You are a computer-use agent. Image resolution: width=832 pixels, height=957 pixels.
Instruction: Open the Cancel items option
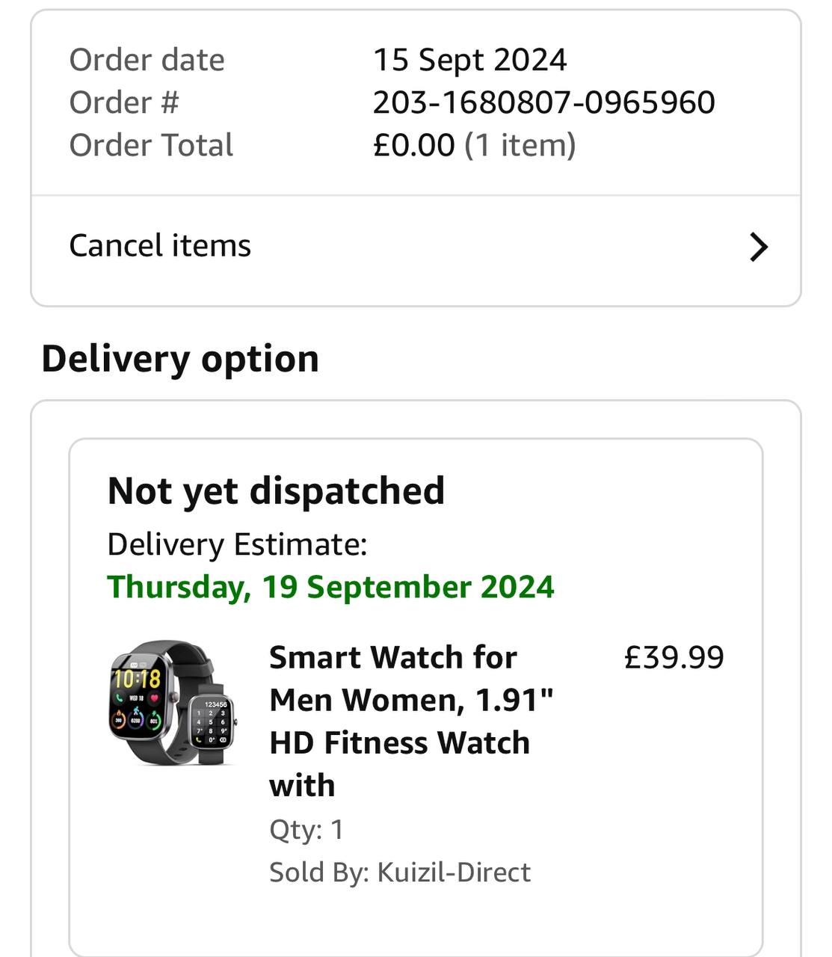pos(416,247)
